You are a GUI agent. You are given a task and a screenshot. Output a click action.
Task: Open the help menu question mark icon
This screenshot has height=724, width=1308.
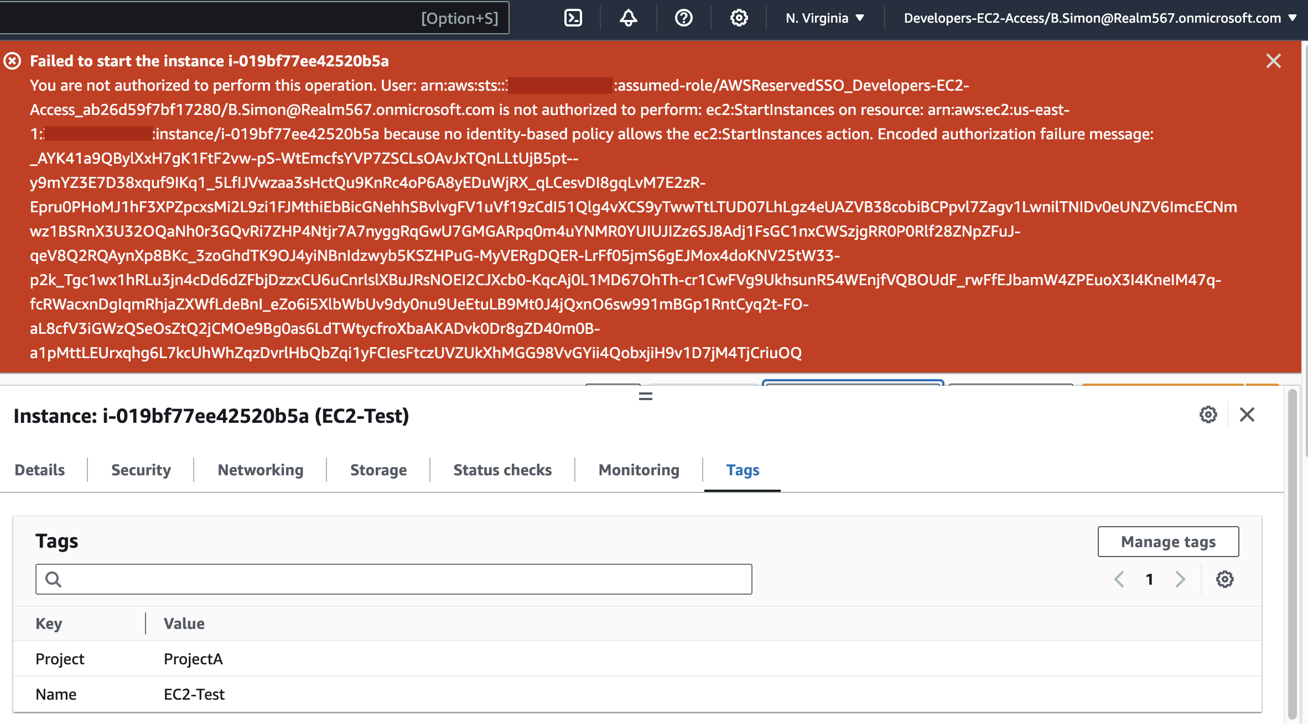coord(683,17)
